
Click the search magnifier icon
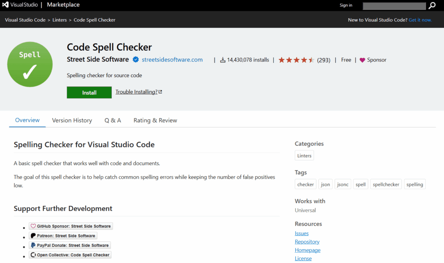(x=432, y=5)
